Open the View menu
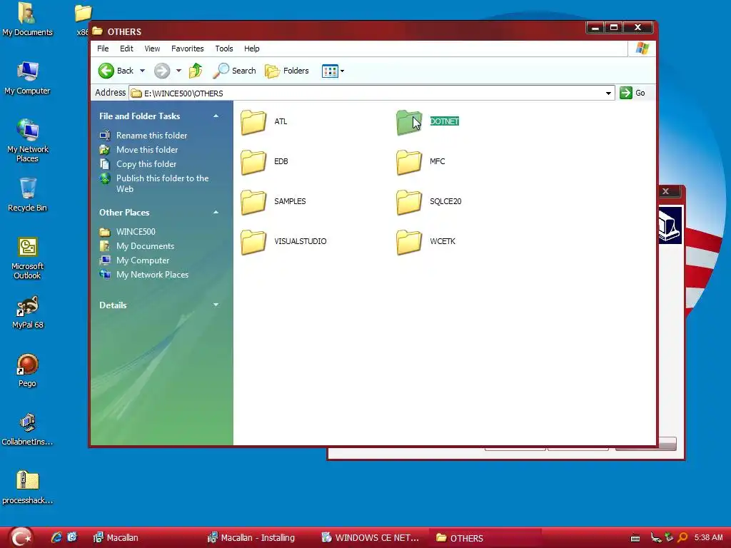Screen dimensions: 731x548 pos(152,49)
